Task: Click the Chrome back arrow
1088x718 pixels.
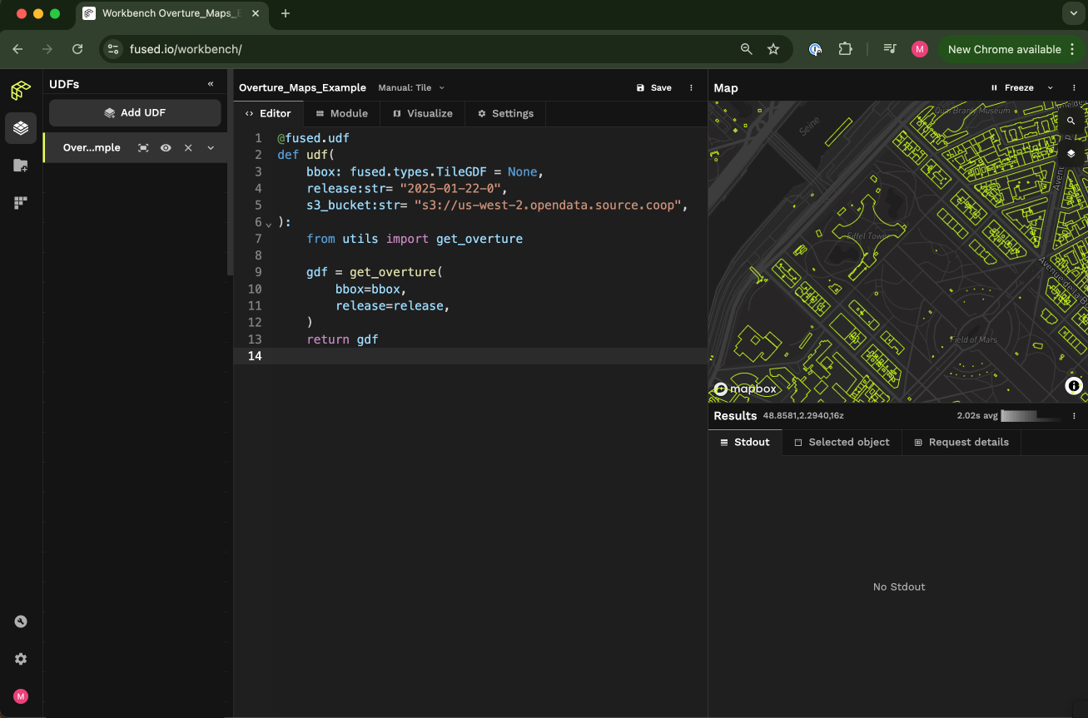Action: pos(17,49)
